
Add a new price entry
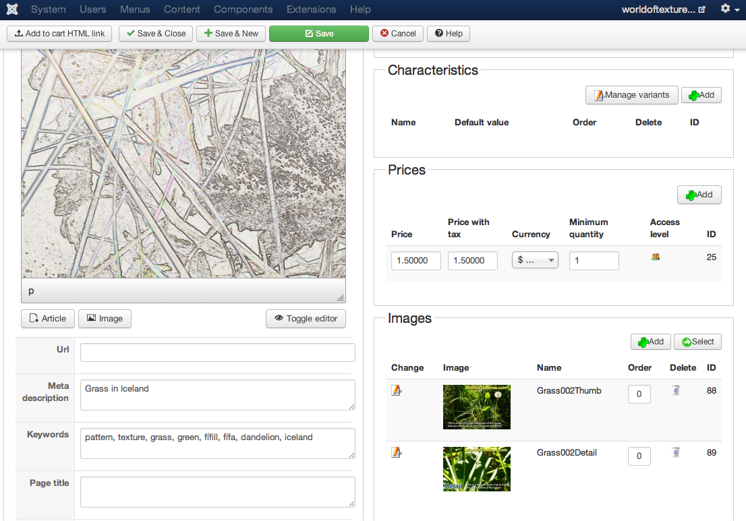[699, 195]
